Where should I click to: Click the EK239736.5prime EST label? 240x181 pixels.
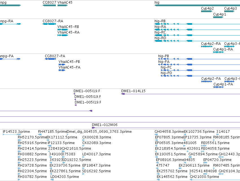coord(65,166)
